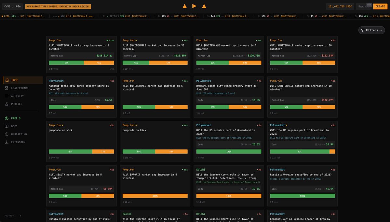
Task: Click the New Market Types Coming banner
Action: [58, 7]
